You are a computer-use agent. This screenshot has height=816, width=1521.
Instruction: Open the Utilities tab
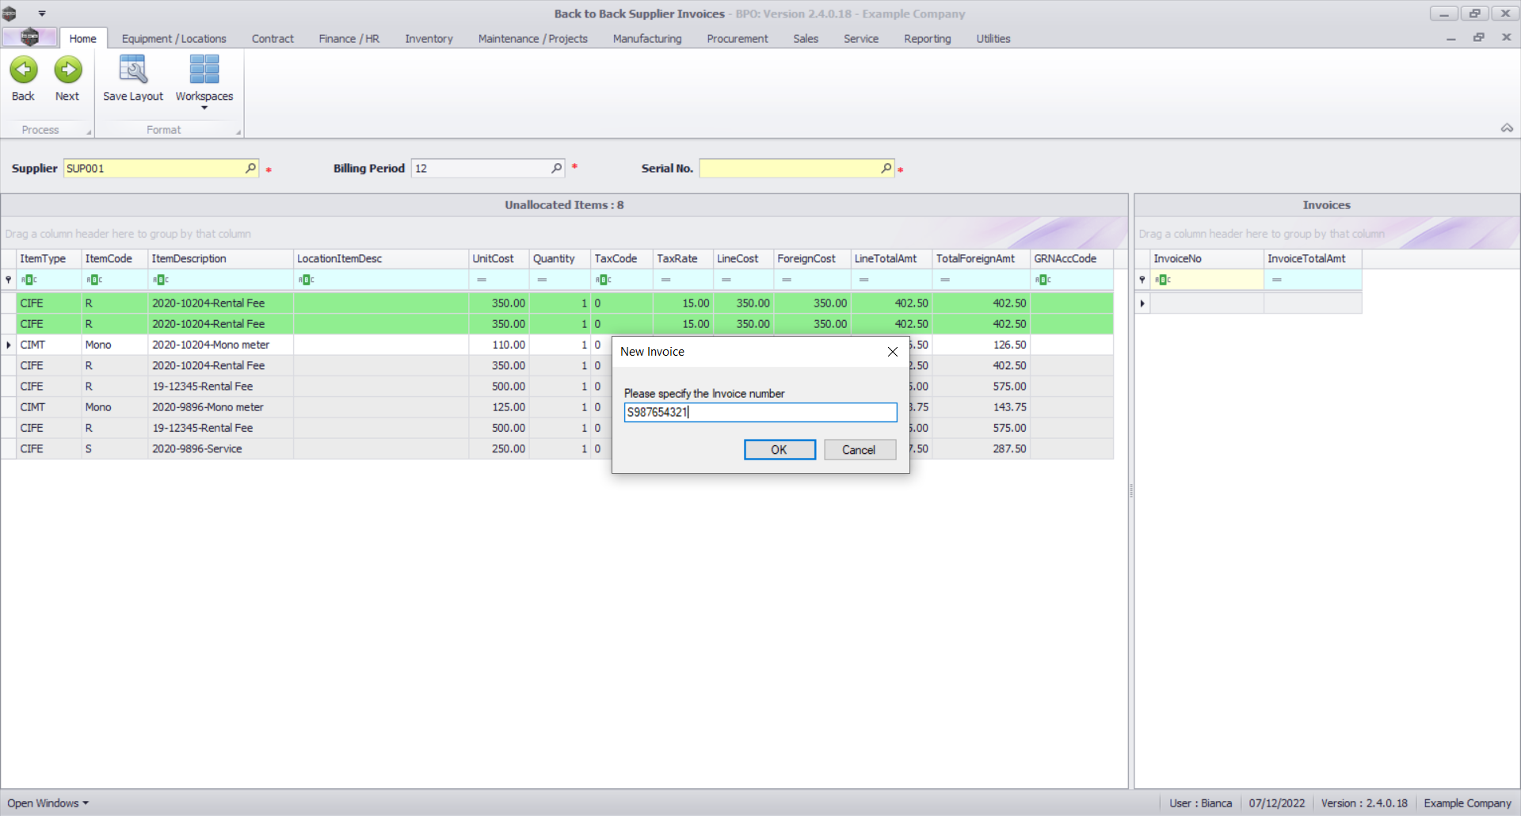(993, 39)
